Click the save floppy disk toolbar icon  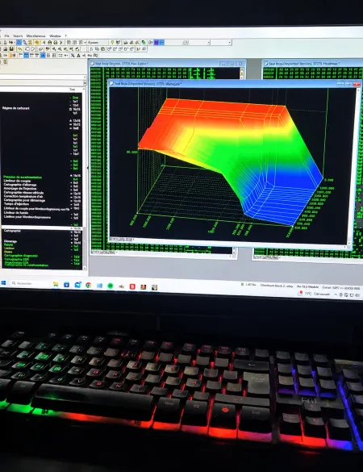(x=11, y=48)
